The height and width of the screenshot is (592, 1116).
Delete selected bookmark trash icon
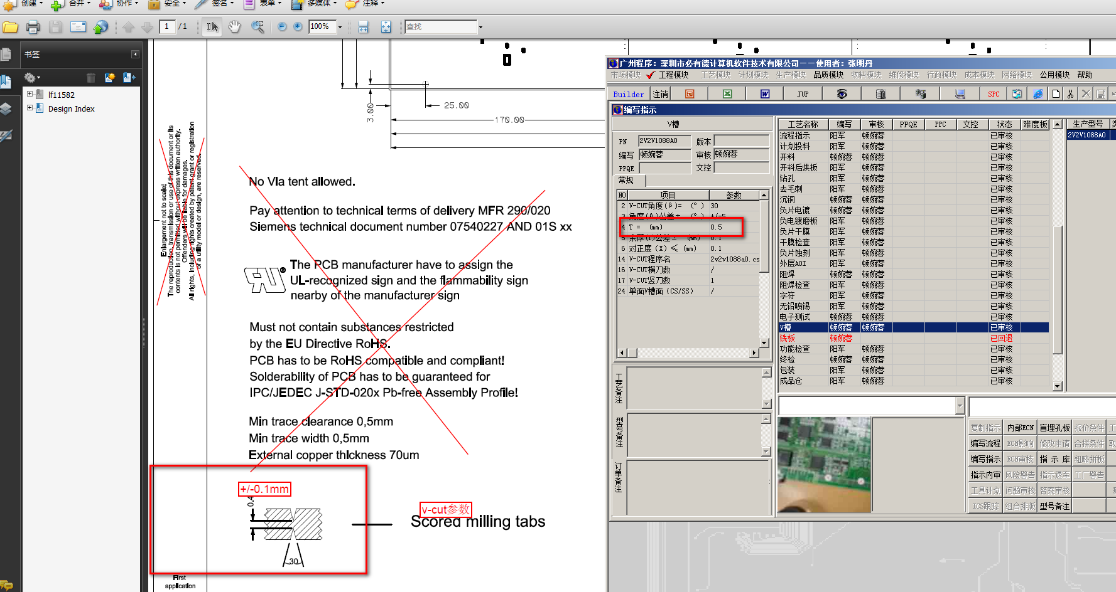[x=91, y=78]
